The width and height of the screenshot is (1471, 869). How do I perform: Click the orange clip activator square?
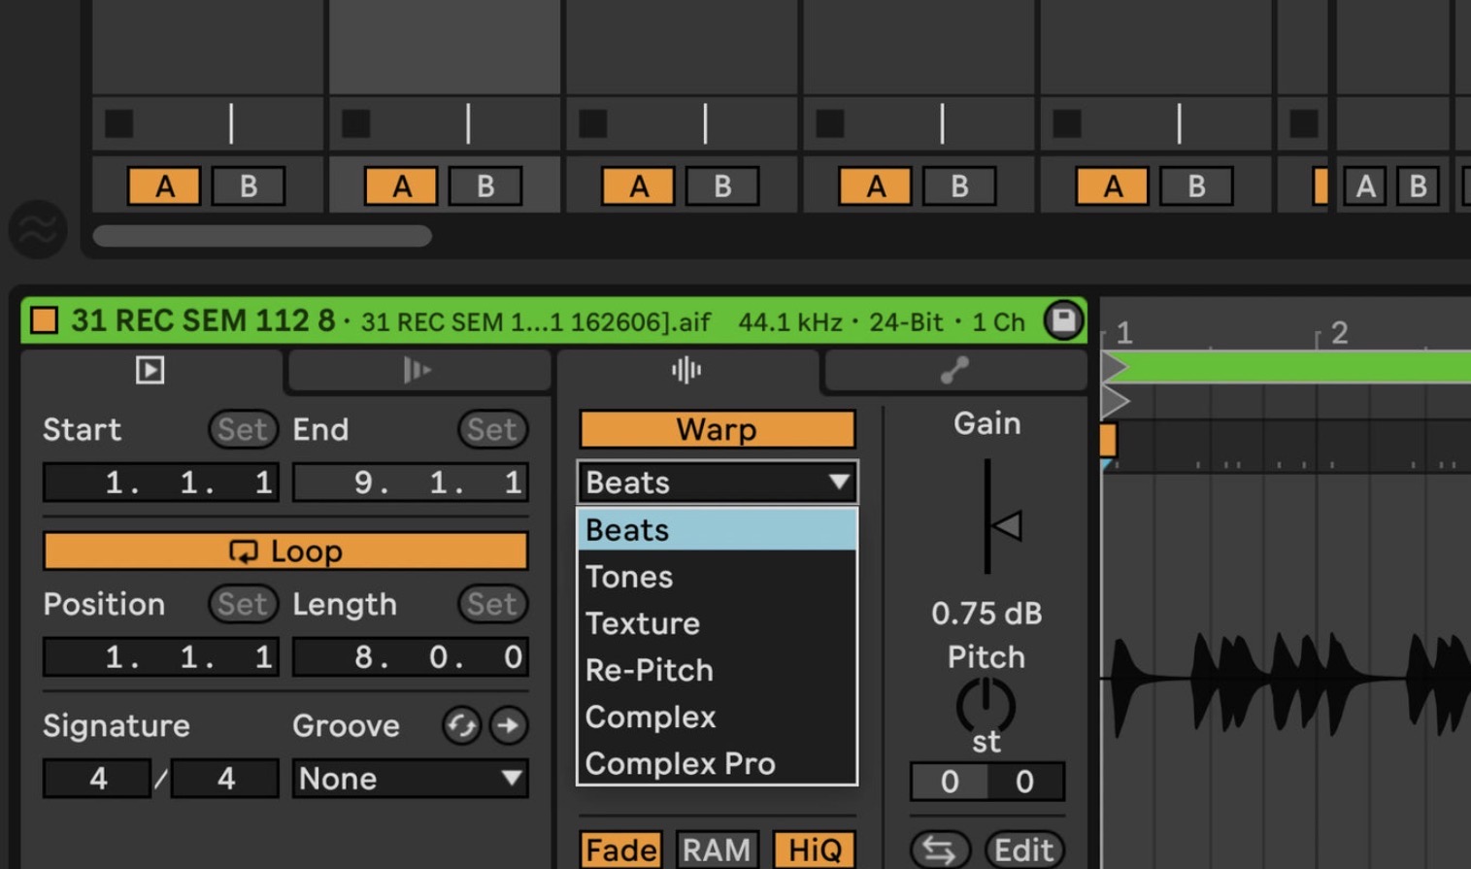pos(44,320)
